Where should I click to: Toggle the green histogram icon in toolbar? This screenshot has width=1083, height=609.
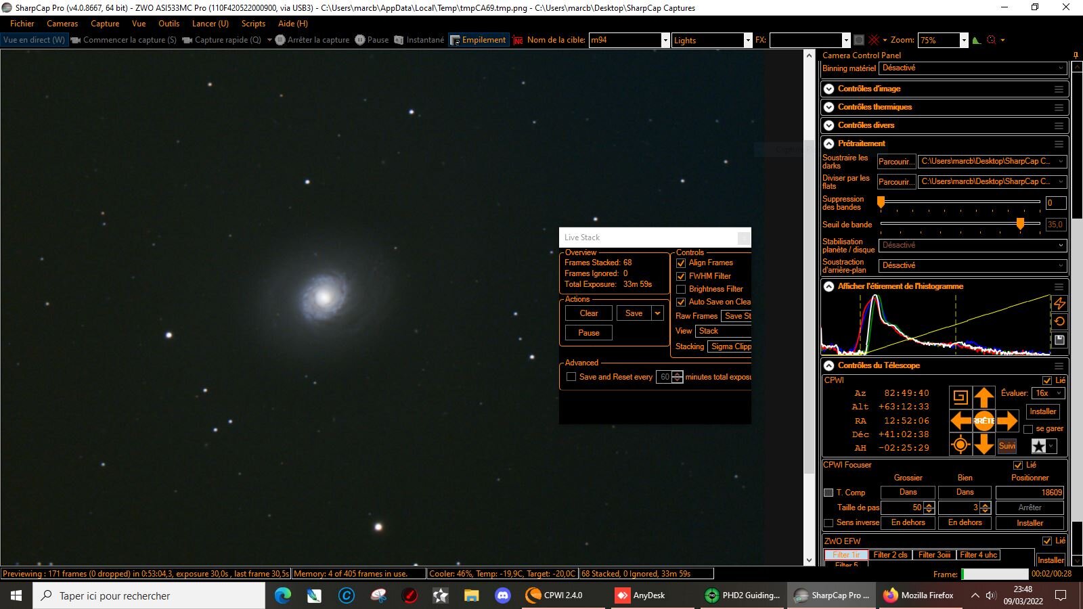tap(976, 40)
